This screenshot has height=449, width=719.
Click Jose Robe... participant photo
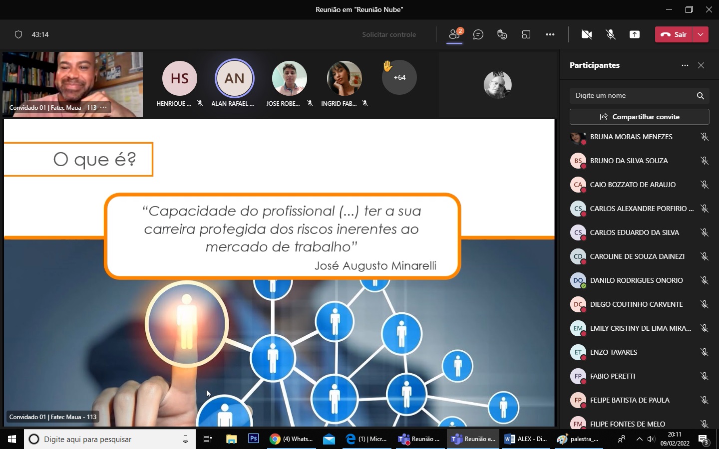(290, 78)
